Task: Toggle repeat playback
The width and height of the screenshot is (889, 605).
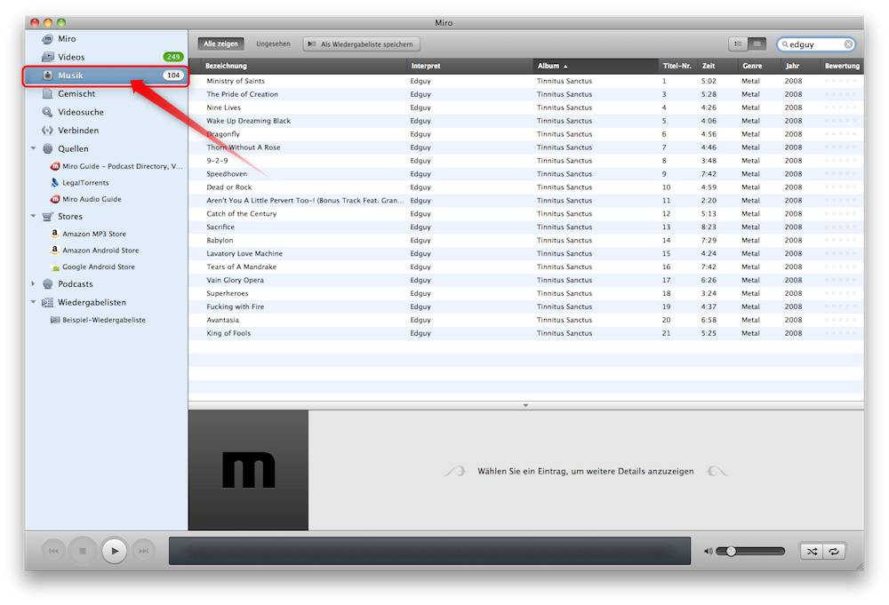Action: tap(834, 551)
